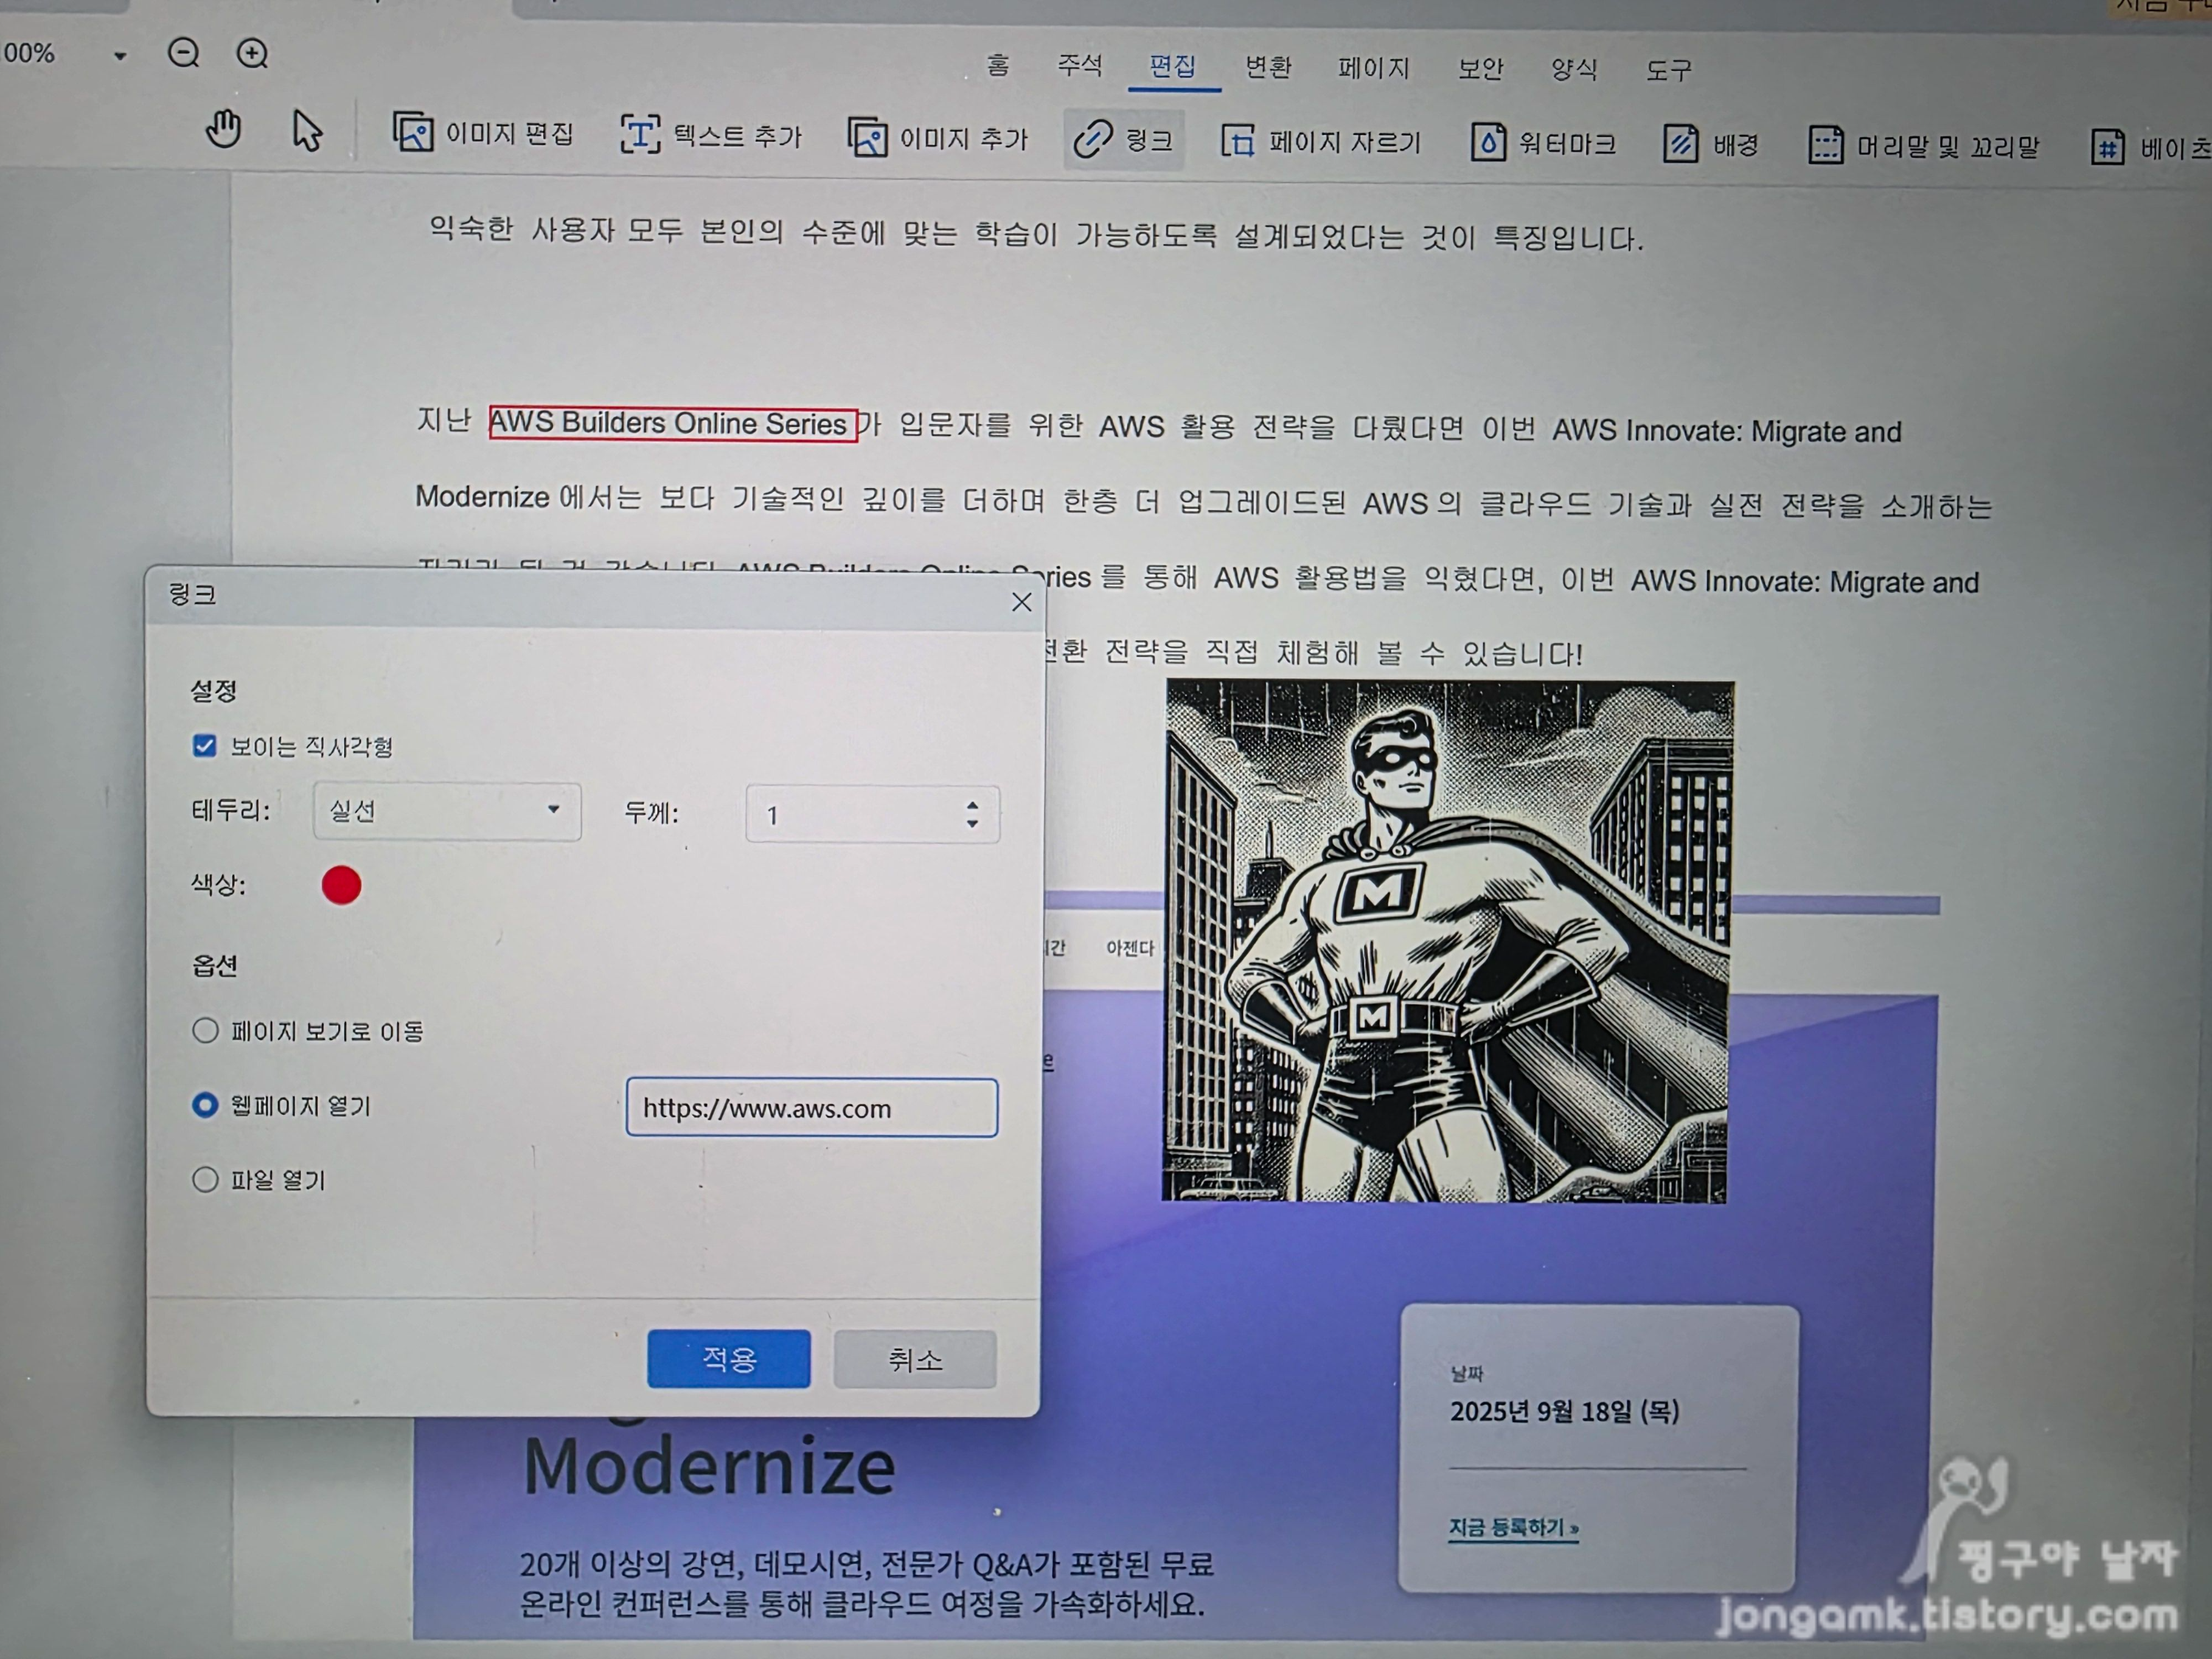Click the large Modernize heading
The image size is (2212, 1659).
709,1466
